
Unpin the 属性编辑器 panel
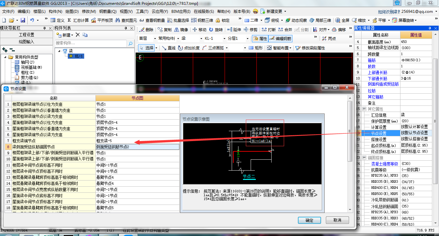(x=430, y=28)
